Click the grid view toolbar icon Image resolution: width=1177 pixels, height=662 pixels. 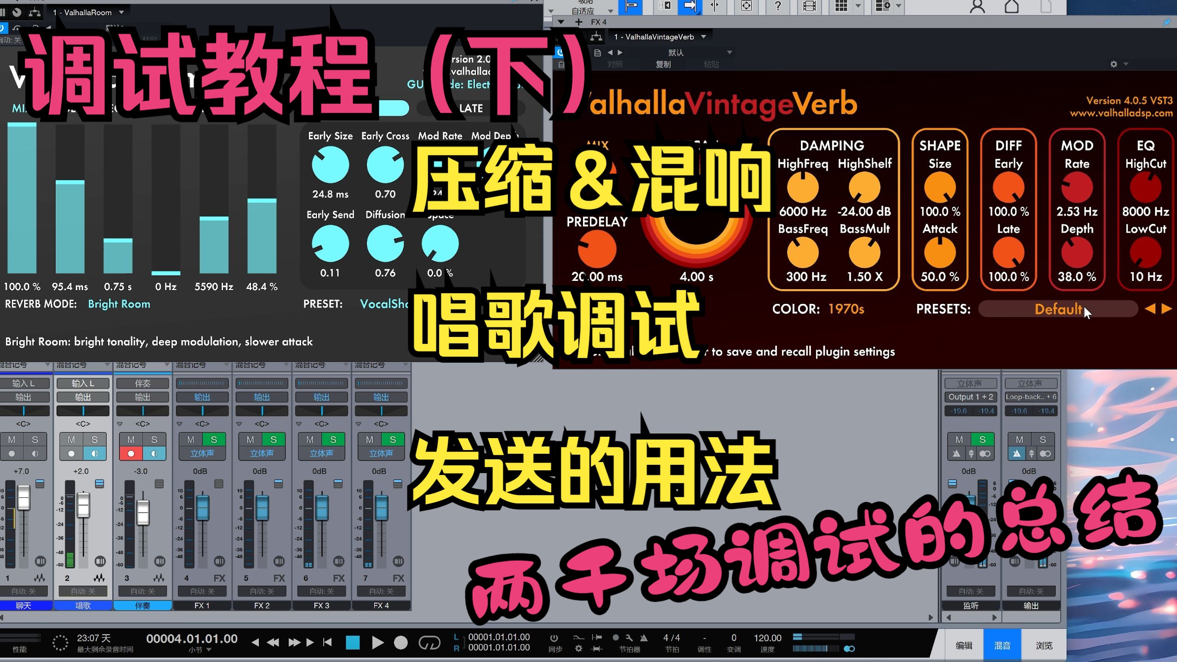[x=841, y=6]
